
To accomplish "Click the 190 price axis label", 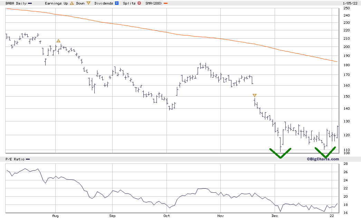I will tap(346, 56).
